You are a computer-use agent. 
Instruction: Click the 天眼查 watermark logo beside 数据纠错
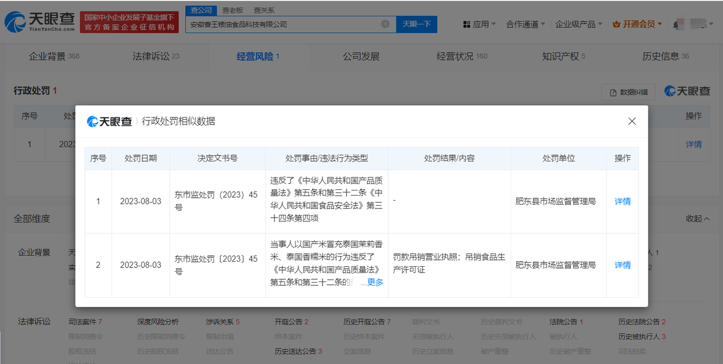point(687,92)
